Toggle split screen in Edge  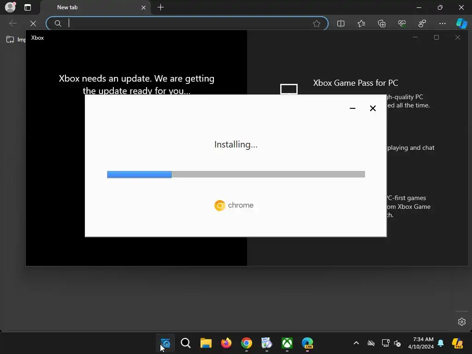(x=341, y=24)
